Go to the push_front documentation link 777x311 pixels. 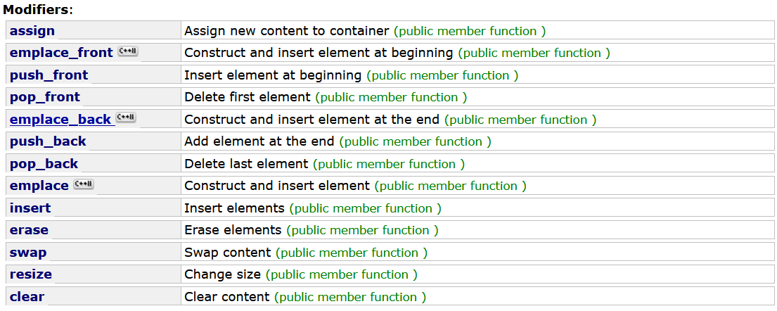coord(49,75)
